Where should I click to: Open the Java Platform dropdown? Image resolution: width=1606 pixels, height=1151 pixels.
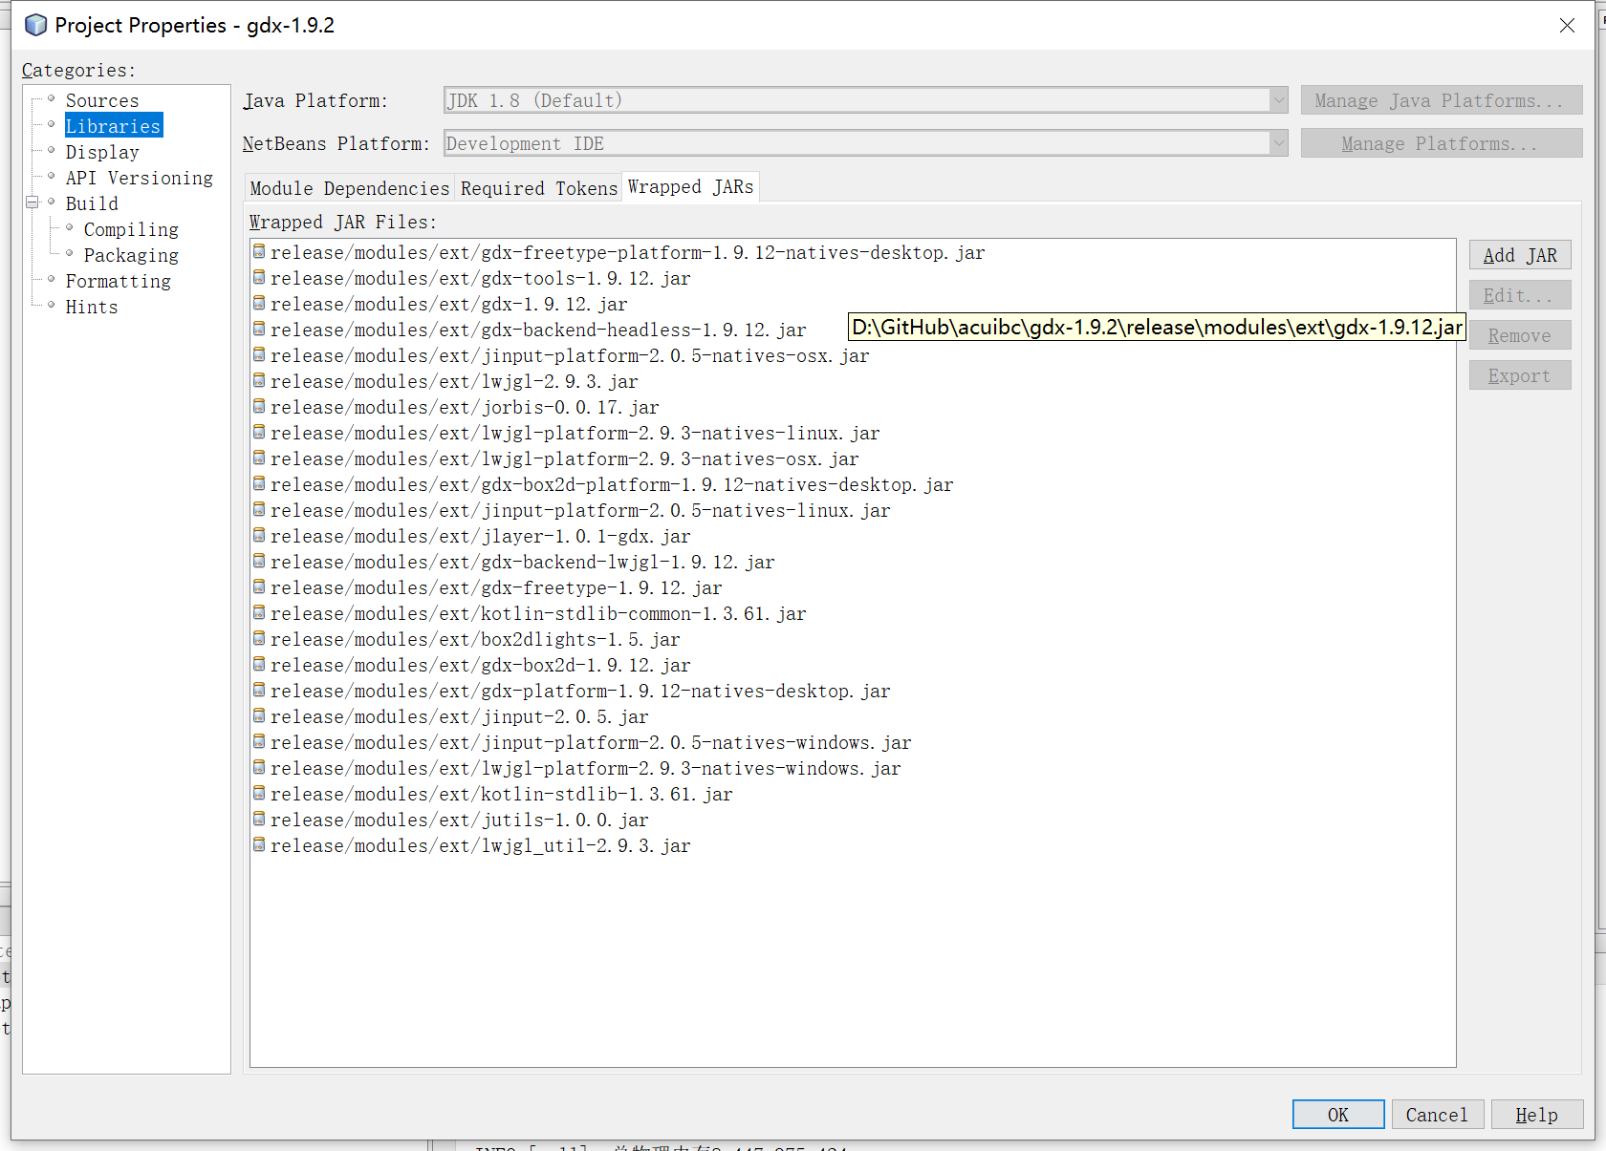(x=1278, y=100)
